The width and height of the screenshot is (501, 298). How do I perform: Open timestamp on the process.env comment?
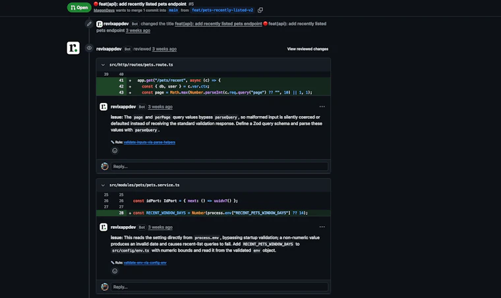pyautogui.click(x=160, y=227)
